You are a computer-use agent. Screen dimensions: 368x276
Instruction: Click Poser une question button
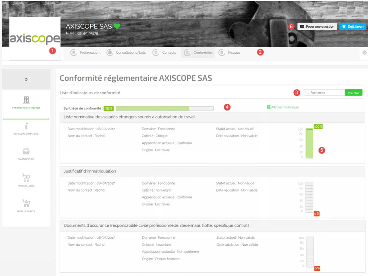pyautogui.click(x=317, y=27)
